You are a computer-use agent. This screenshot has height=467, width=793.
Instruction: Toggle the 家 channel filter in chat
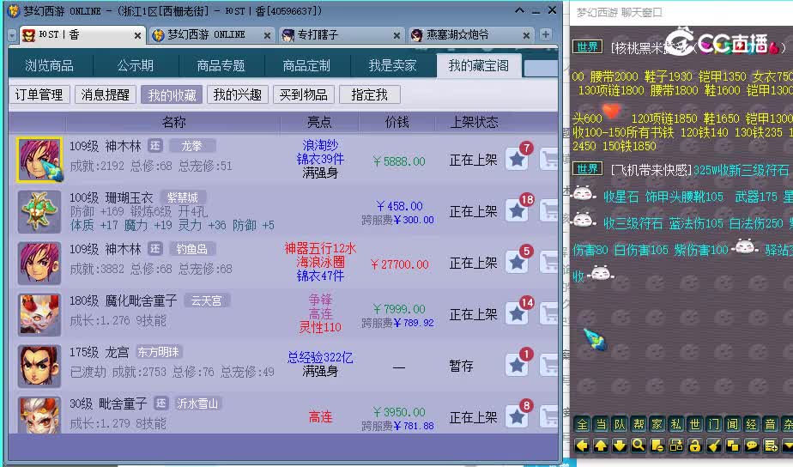[x=657, y=424]
